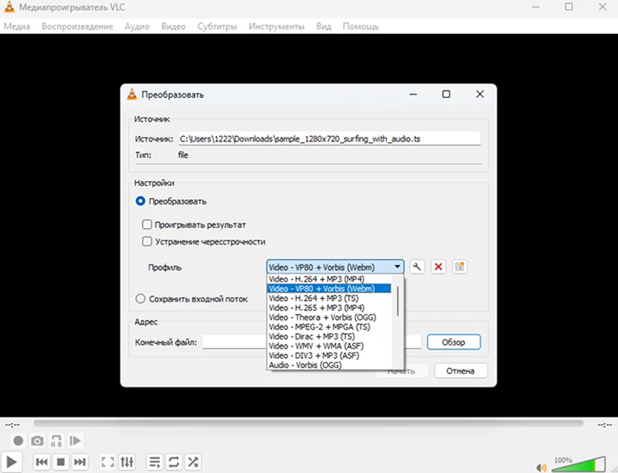Viewport: 618px width, 473px height.
Task: Click the wrench icon to edit selected profile
Action: (417, 267)
